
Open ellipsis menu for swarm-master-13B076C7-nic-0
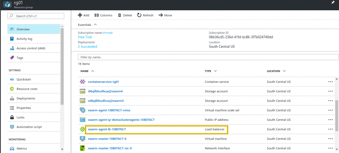pos(330,148)
